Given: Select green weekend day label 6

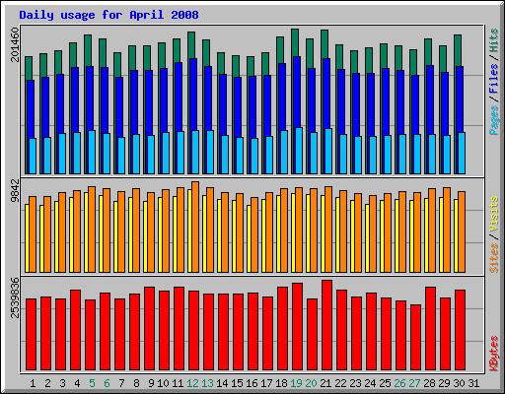Looking at the screenshot, I should pos(107,383).
